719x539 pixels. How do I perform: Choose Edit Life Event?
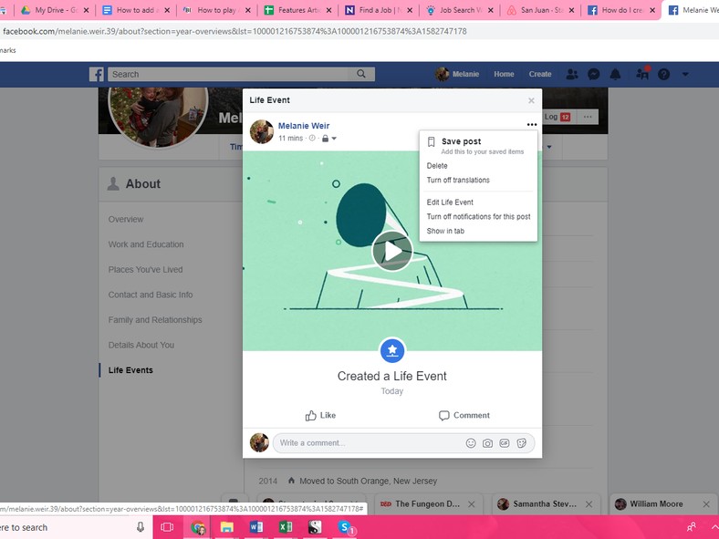(450, 202)
